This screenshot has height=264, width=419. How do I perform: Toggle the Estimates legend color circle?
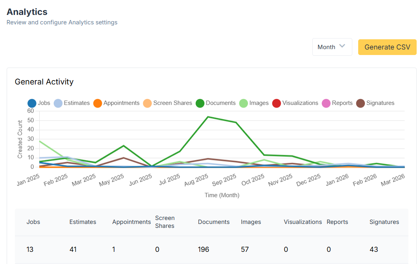tap(58, 103)
